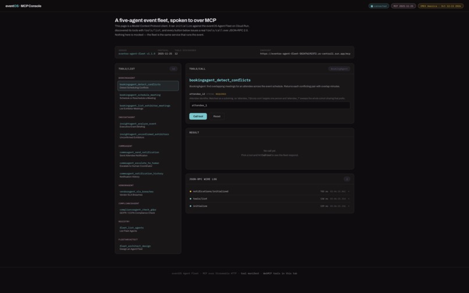Click the endpoint URL in server info
469x293 pixels.
click(x=305, y=54)
